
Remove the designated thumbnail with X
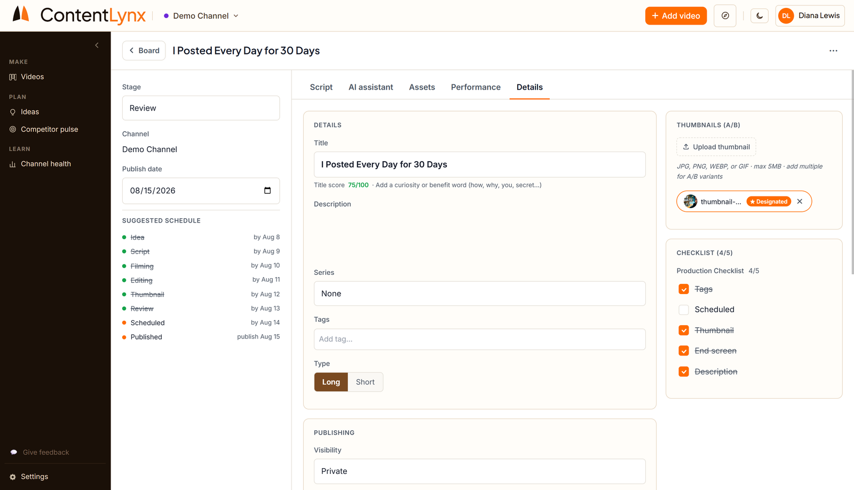coord(800,202)
